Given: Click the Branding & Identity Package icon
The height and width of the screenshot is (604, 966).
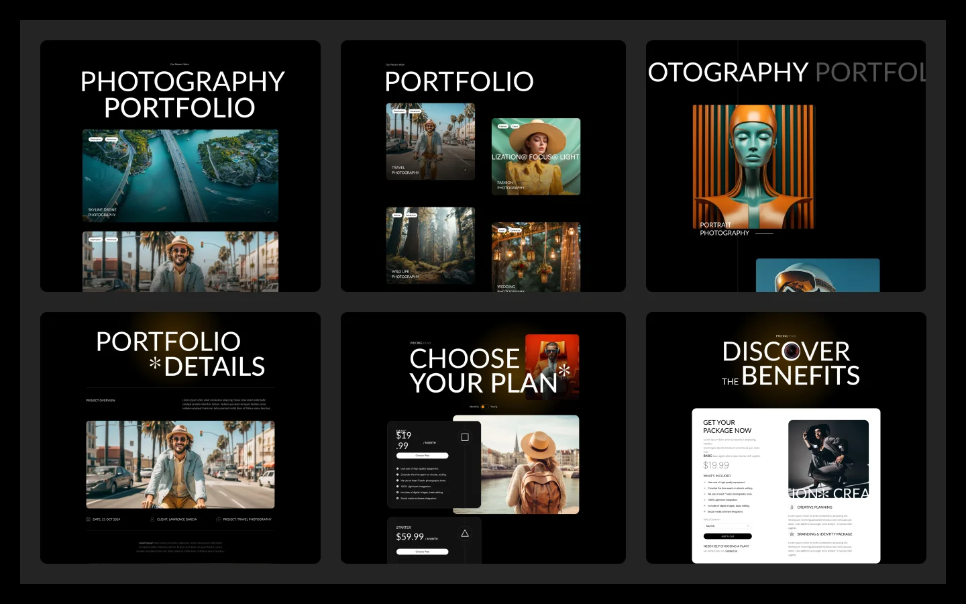Looking at the screenshot, I should tap(792, 534).
